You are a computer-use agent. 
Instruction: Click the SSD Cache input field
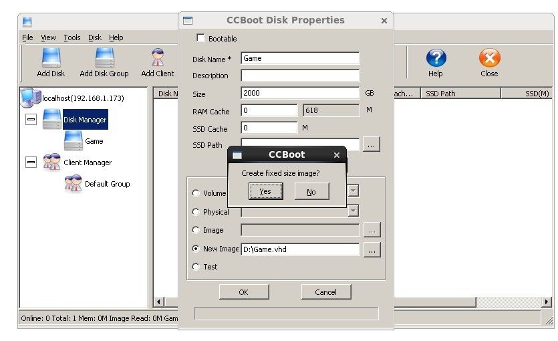(x=269, y=128)
